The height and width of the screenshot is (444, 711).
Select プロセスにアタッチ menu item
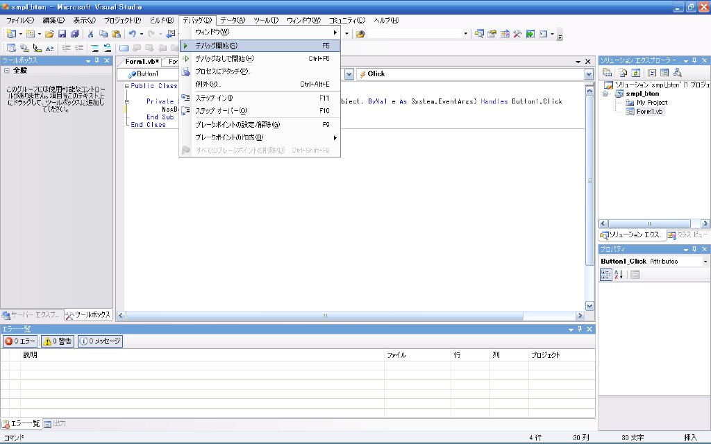click(x=260, y=71)
